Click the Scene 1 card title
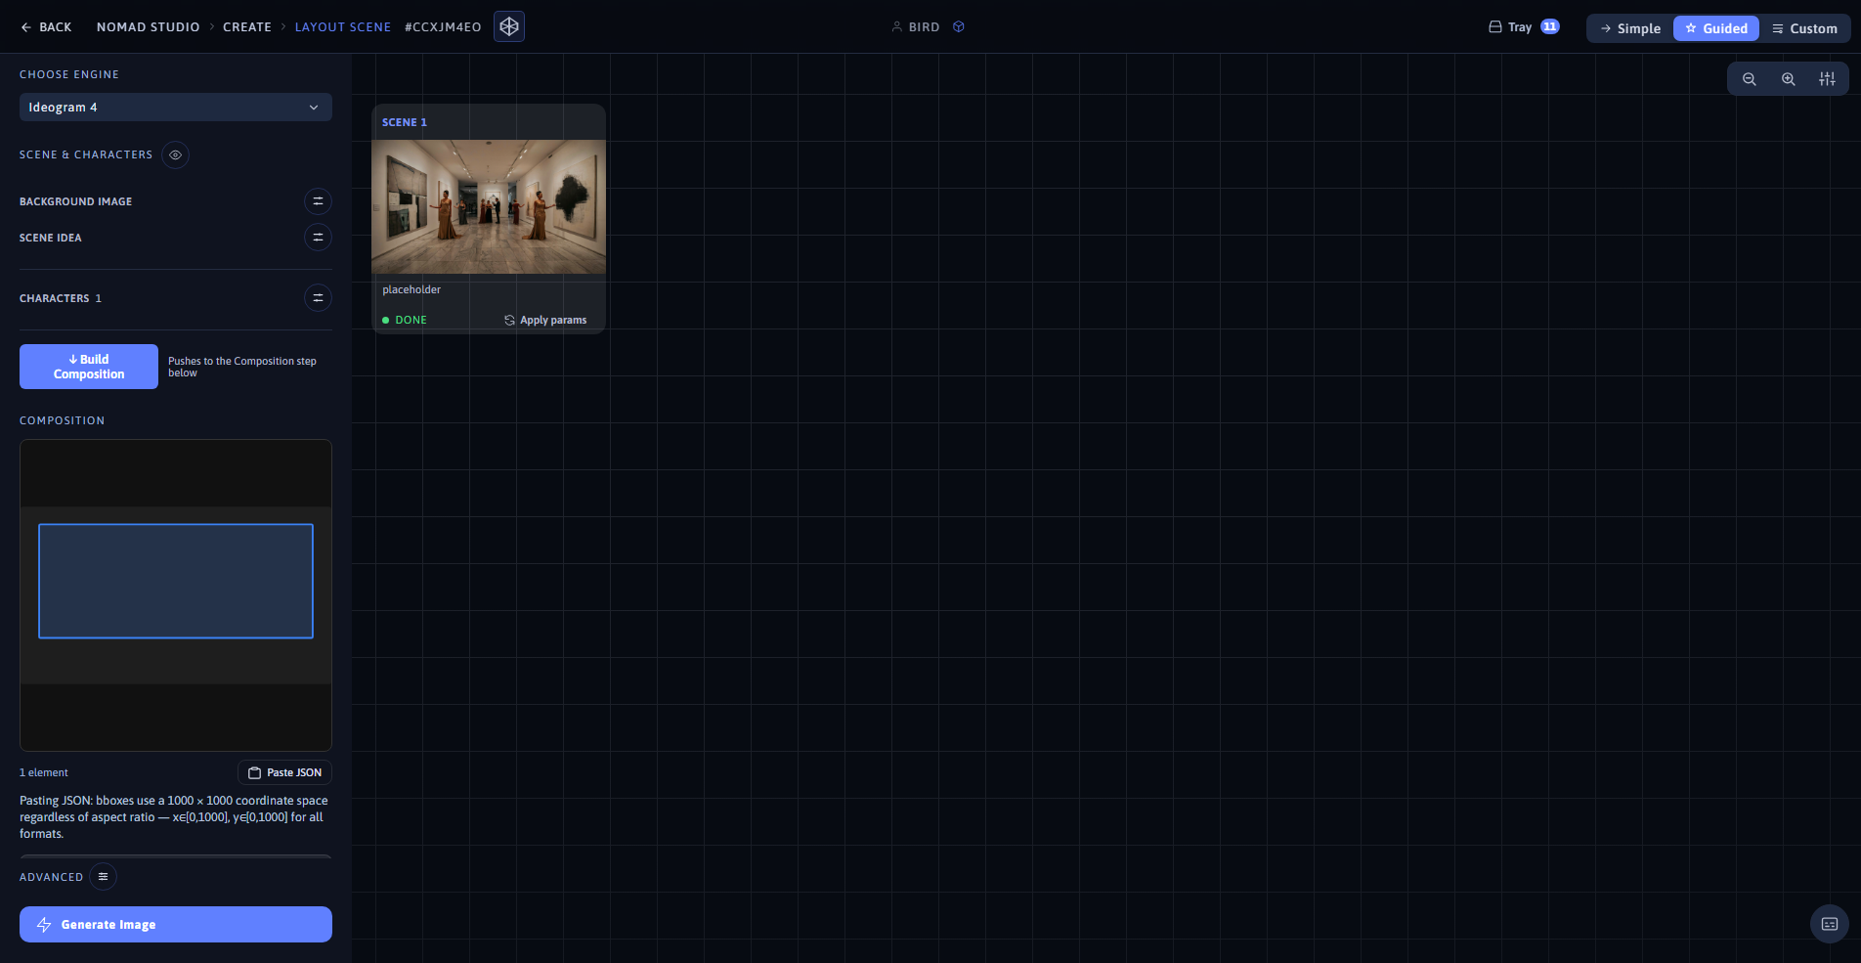This screenshot has height=963, width=1861. pos(405,122)
